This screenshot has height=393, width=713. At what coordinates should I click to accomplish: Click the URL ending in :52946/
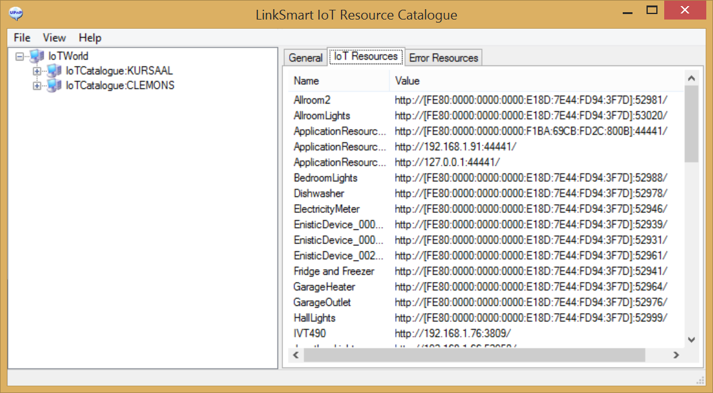pyautogui.click(x=531, y=209)
